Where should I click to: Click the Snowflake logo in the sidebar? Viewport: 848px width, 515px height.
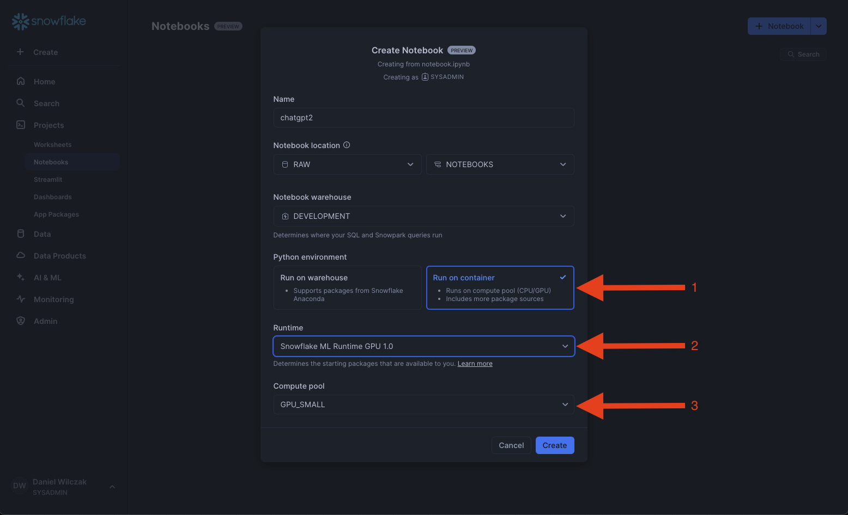(x=49, y=21)
